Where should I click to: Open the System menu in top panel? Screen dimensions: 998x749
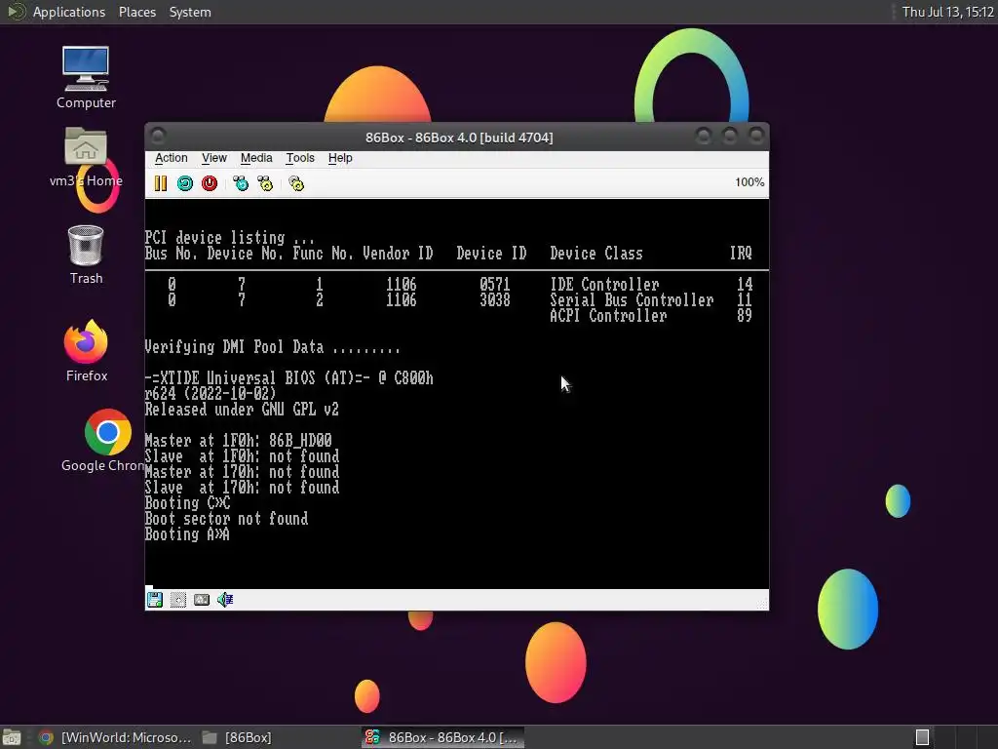click(190, 12)
